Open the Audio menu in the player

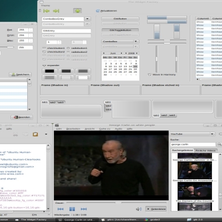pyautogui.click(x=118, y=129)
